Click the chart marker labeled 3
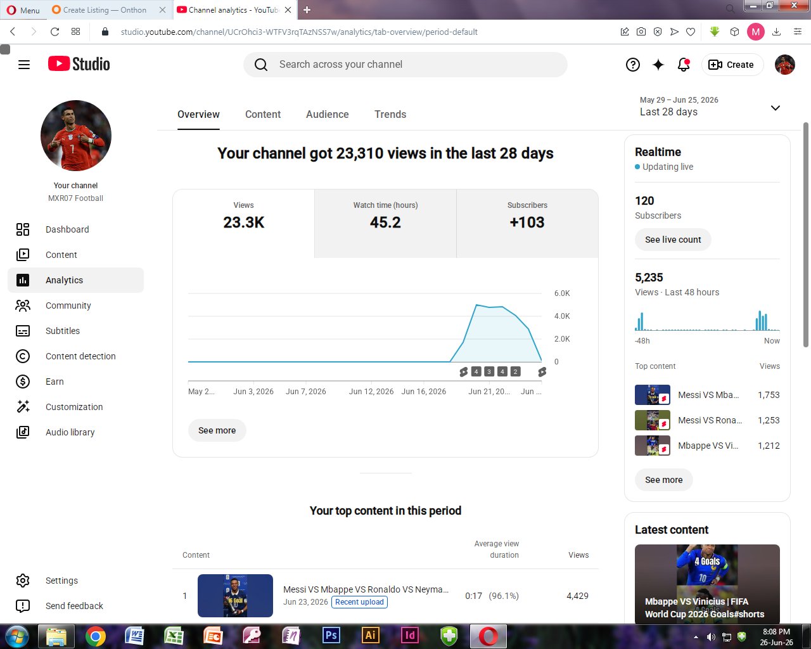The width and height of the screenshot is (811, 649). coord(489,371)
